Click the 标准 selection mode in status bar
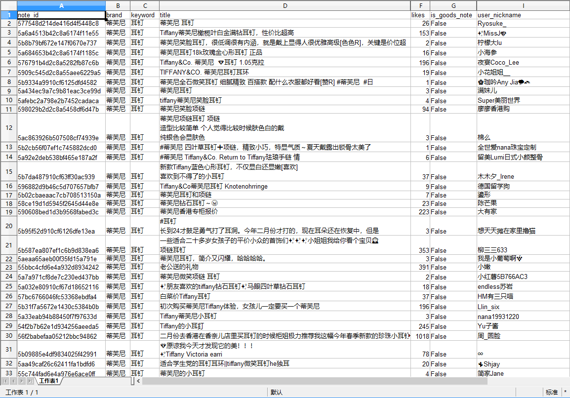Screen dimensions: 570x398 click(551, 392)
